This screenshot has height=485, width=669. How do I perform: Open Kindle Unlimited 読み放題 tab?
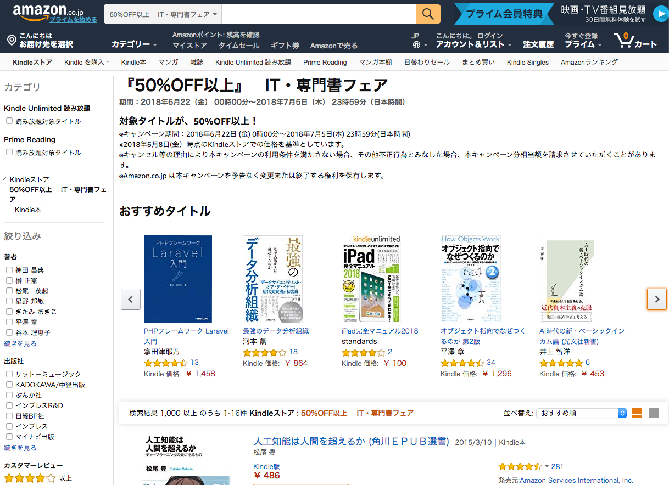pos(253,62)
